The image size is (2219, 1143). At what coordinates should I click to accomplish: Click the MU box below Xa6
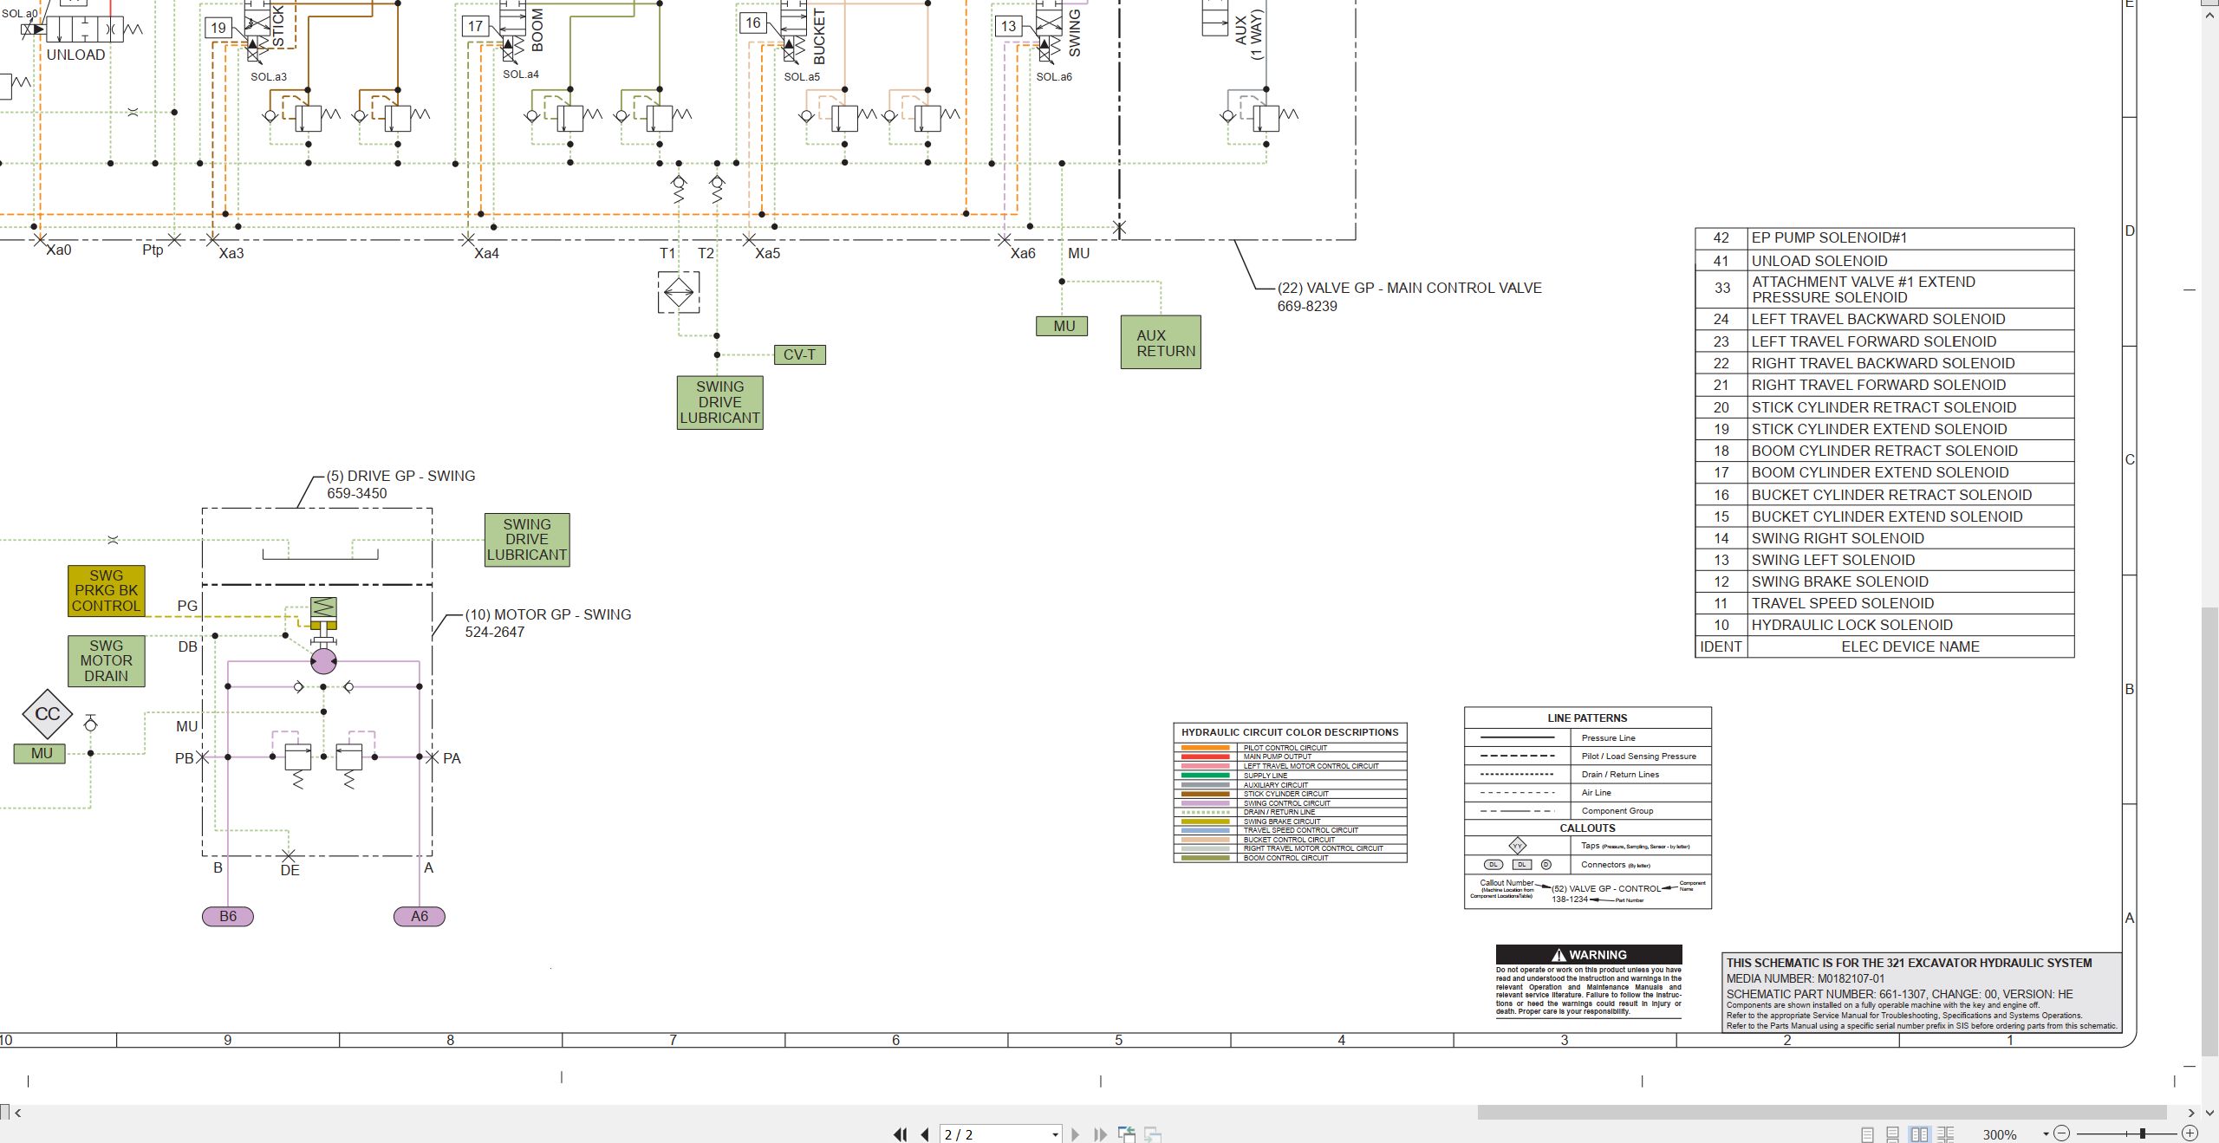[1062, 326]
